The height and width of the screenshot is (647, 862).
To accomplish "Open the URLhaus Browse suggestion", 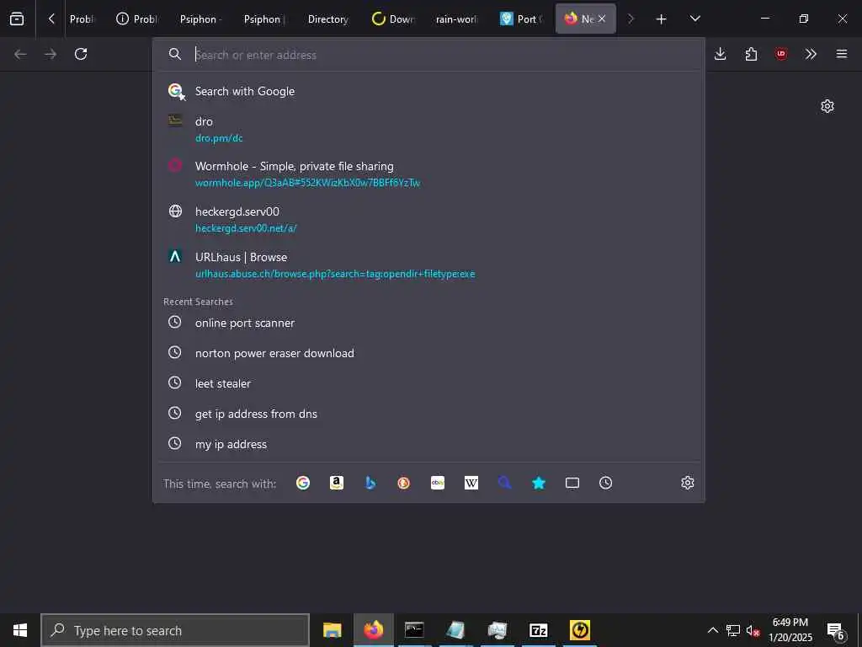I will click(x=428, y=265).
